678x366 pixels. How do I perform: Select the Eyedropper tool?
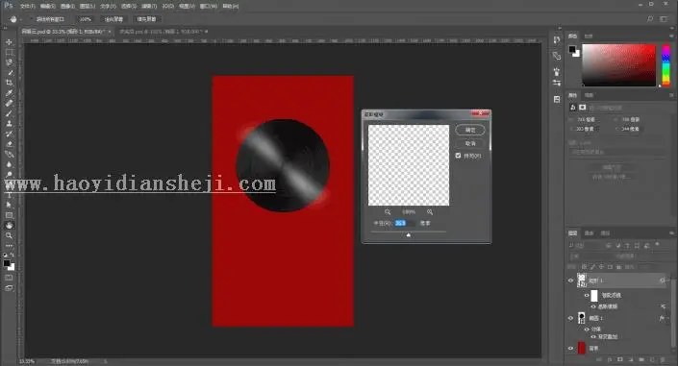(9, 93)
